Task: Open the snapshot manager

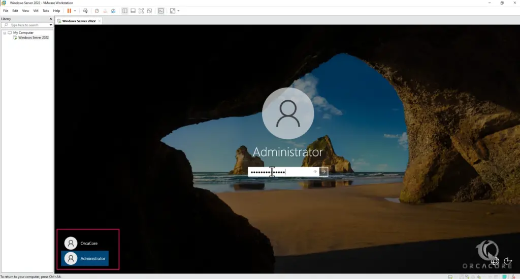Action: pos(113,11)
